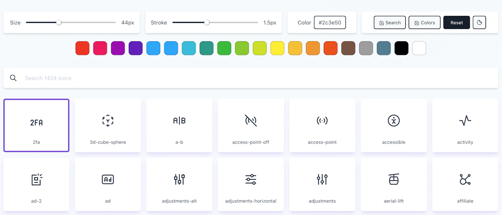This screenshot has width=502, height=215.
Task: Toggle the Search checkbox button
Action: (x=390, y=23)
